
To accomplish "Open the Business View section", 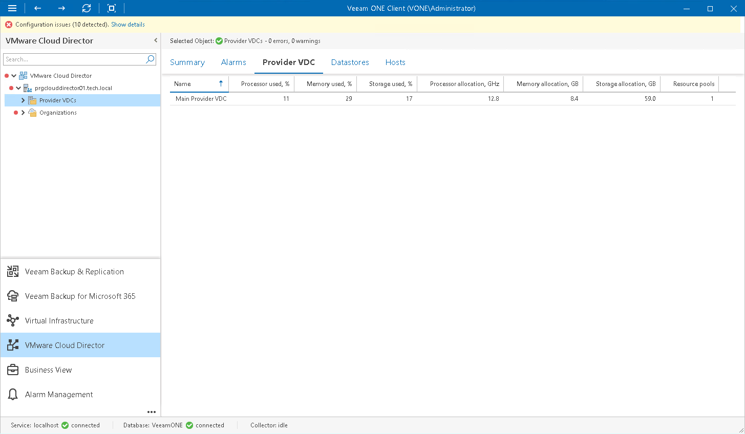I will click(x=80, y=370).
